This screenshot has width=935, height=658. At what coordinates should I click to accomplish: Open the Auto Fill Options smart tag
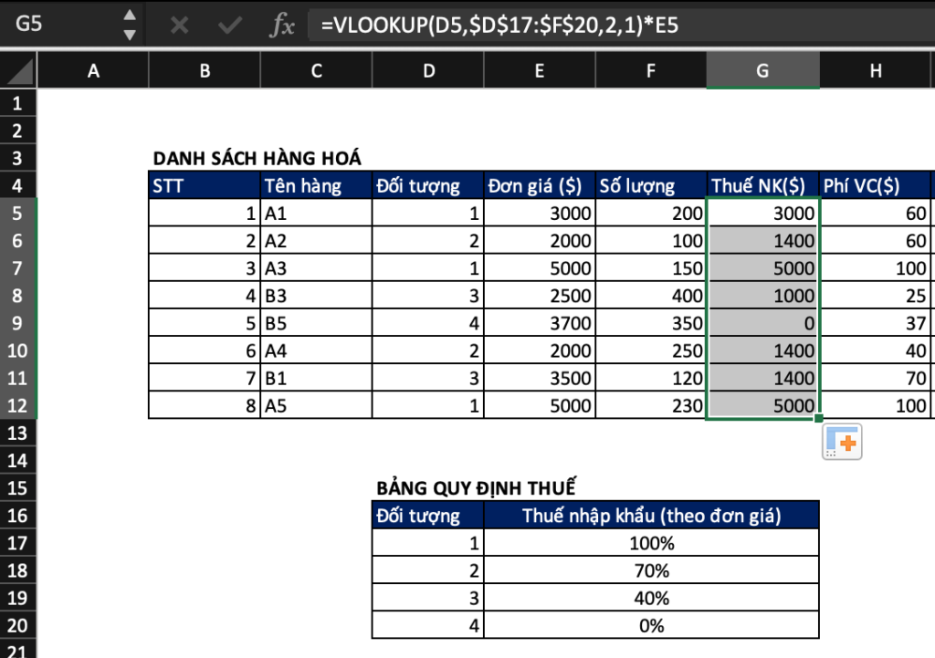(841, 441)
